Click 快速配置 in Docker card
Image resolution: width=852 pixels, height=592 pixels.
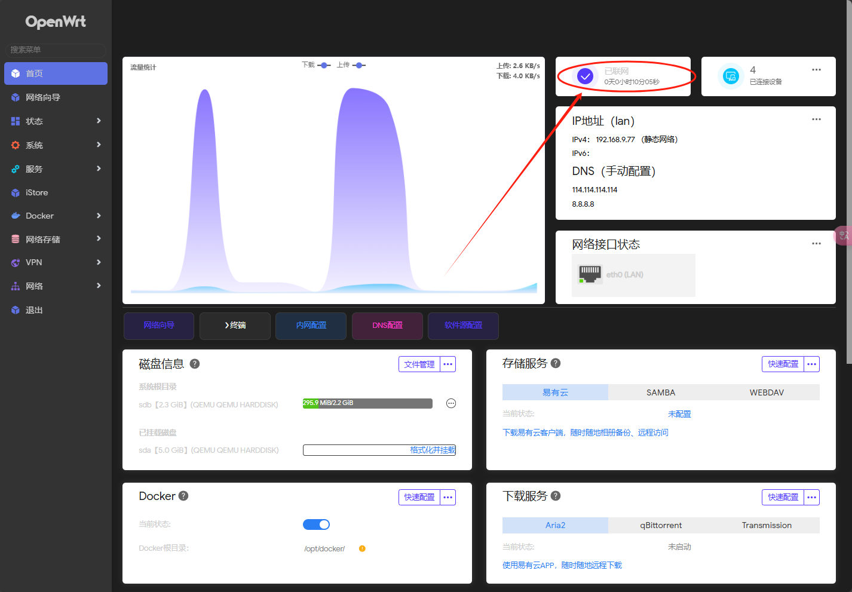[419, 497]
